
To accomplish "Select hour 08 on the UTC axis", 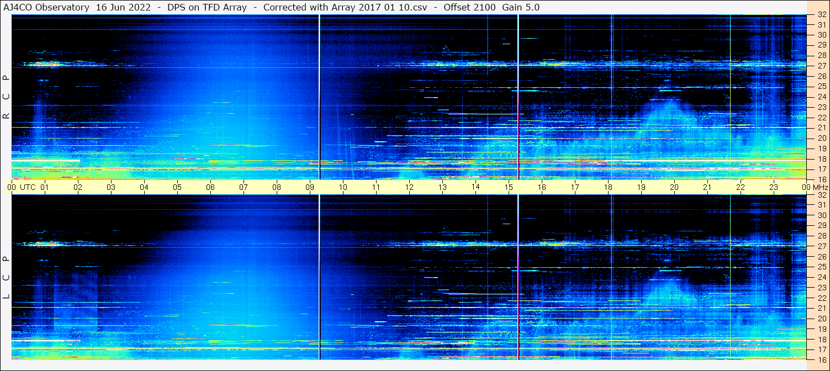I will pos(277,187).
